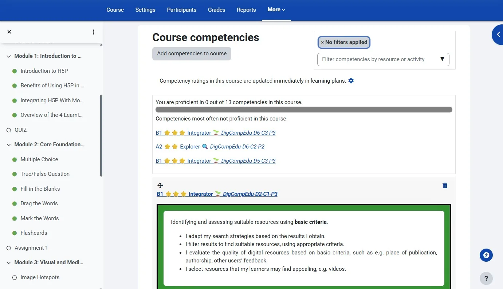The image size is (503, 289).
Task: Delete the DigCompEdu-D2-C1-P3 competency
Action: pos(444,185)
